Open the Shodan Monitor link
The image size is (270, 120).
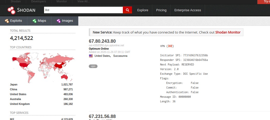coord(228,32)
